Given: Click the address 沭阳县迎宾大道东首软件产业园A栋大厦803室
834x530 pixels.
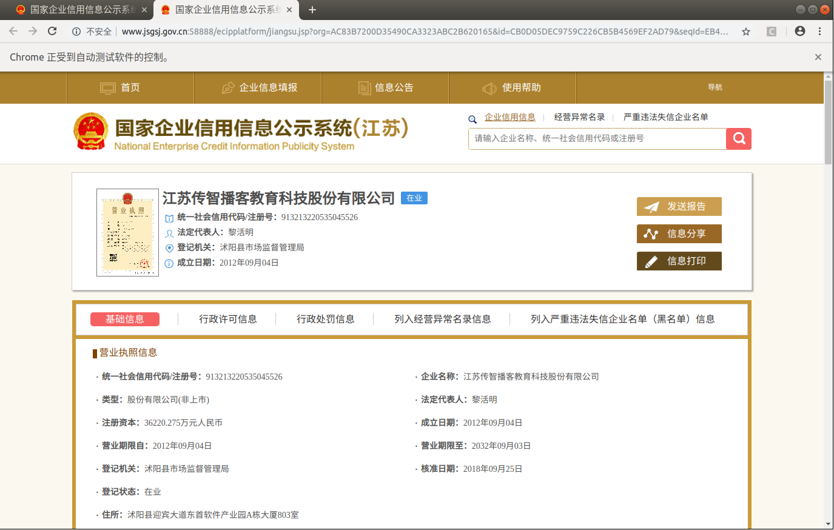Looking at the screenshot, I should (213, 515).
